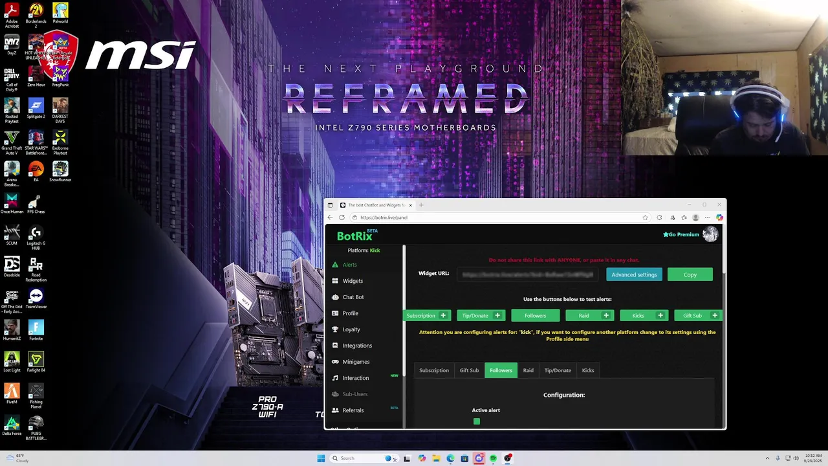Click the blurred Widget URL field
828x466 pixels.
pos(528,274)
